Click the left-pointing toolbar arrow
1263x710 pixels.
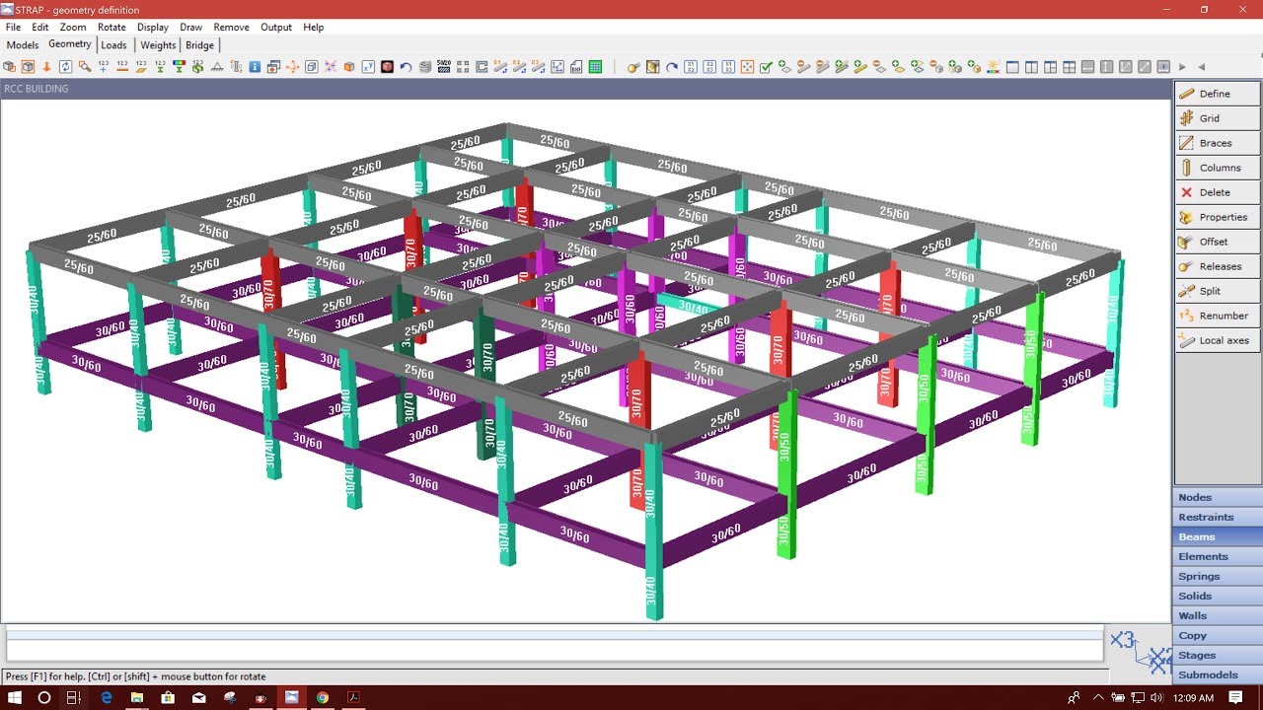(1200, 66)
